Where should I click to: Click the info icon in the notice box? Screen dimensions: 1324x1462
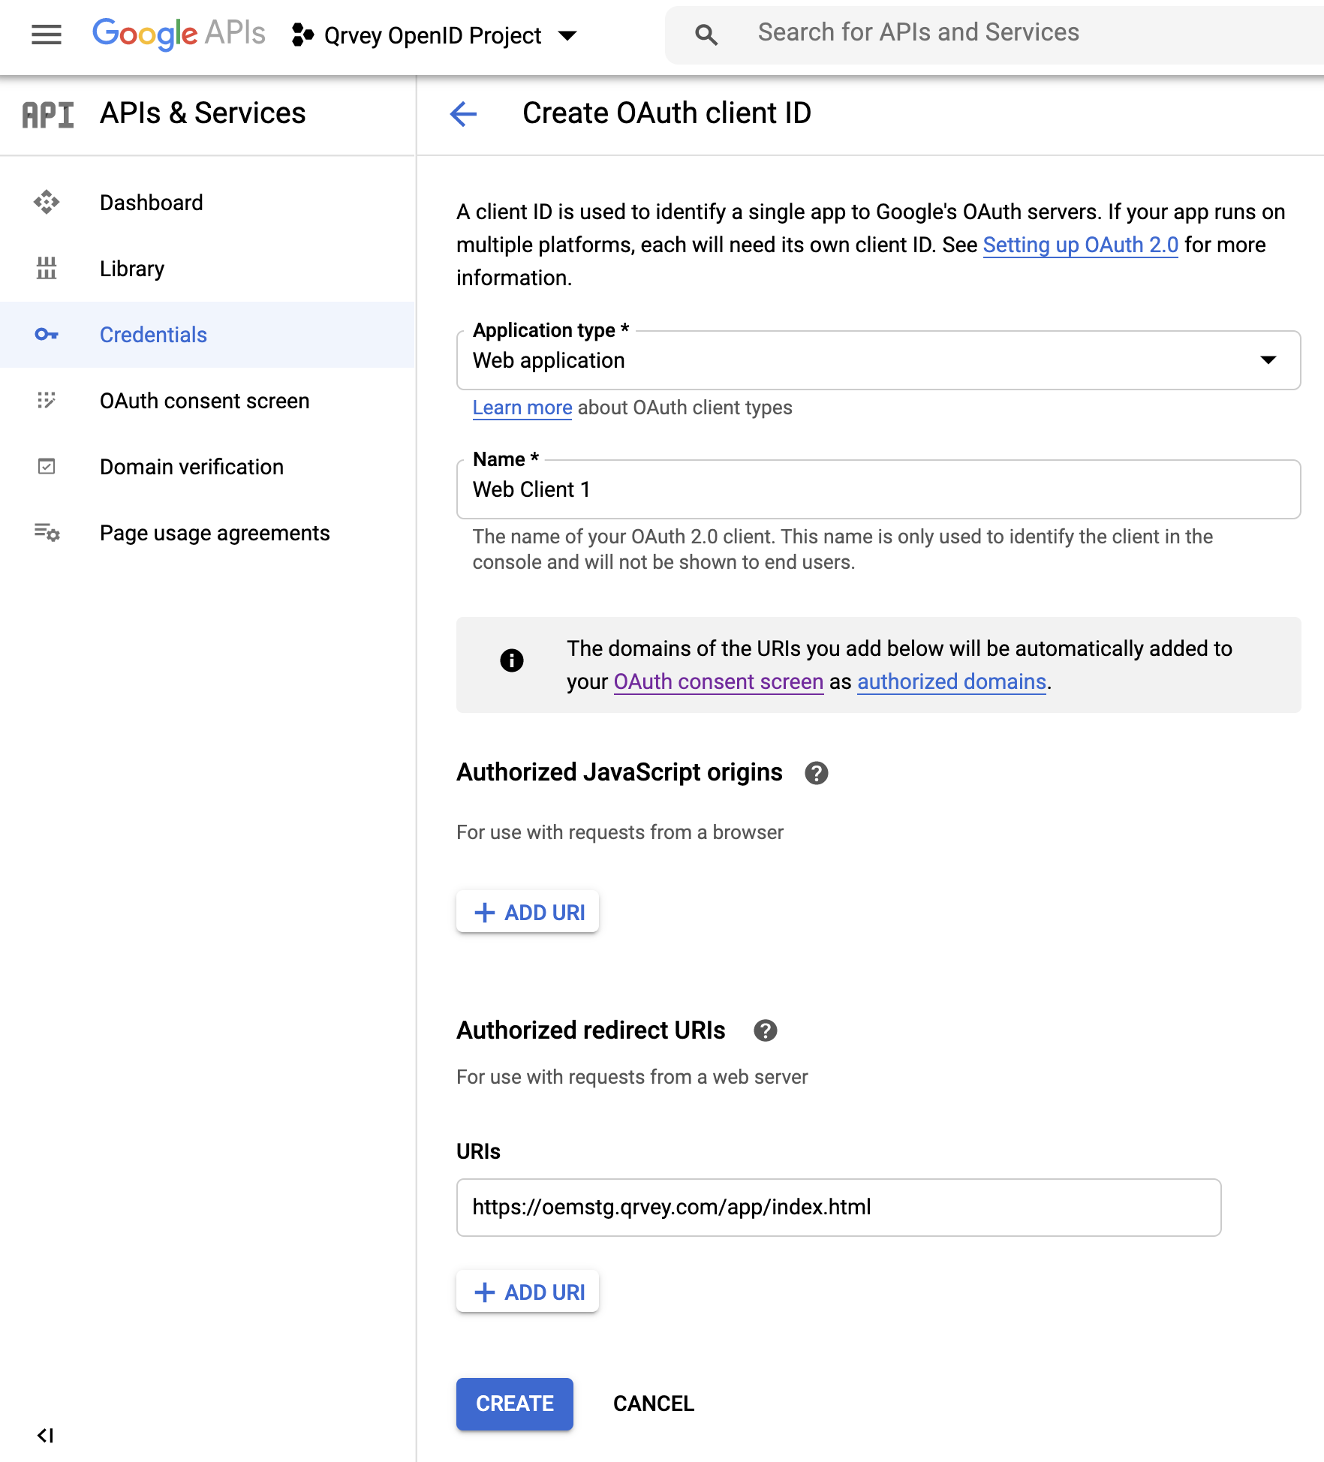tap(512, 660)
